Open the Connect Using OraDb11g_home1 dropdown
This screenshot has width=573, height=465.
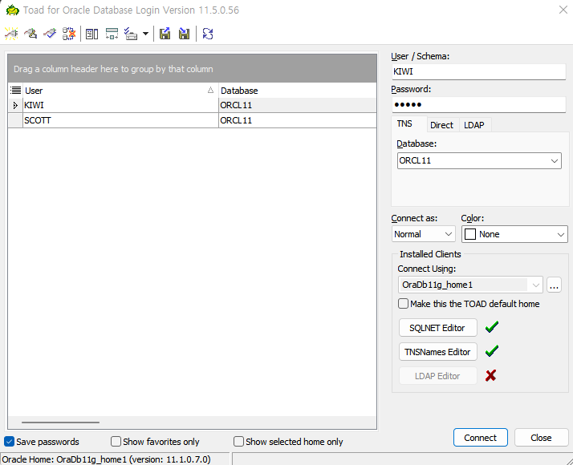point(536,285)
